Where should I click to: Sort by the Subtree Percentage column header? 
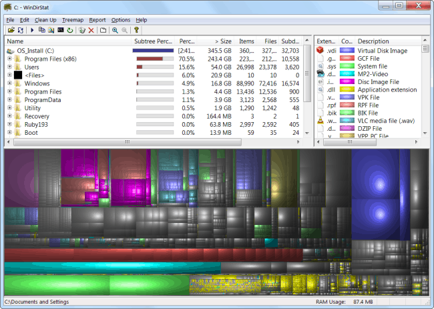153,41
